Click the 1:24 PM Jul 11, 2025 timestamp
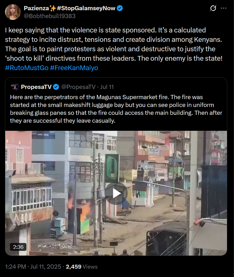 pos(33,267)
